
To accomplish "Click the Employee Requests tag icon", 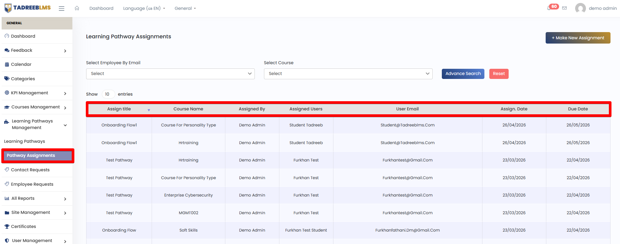I will pyautogui.click(x=7, y=184).
